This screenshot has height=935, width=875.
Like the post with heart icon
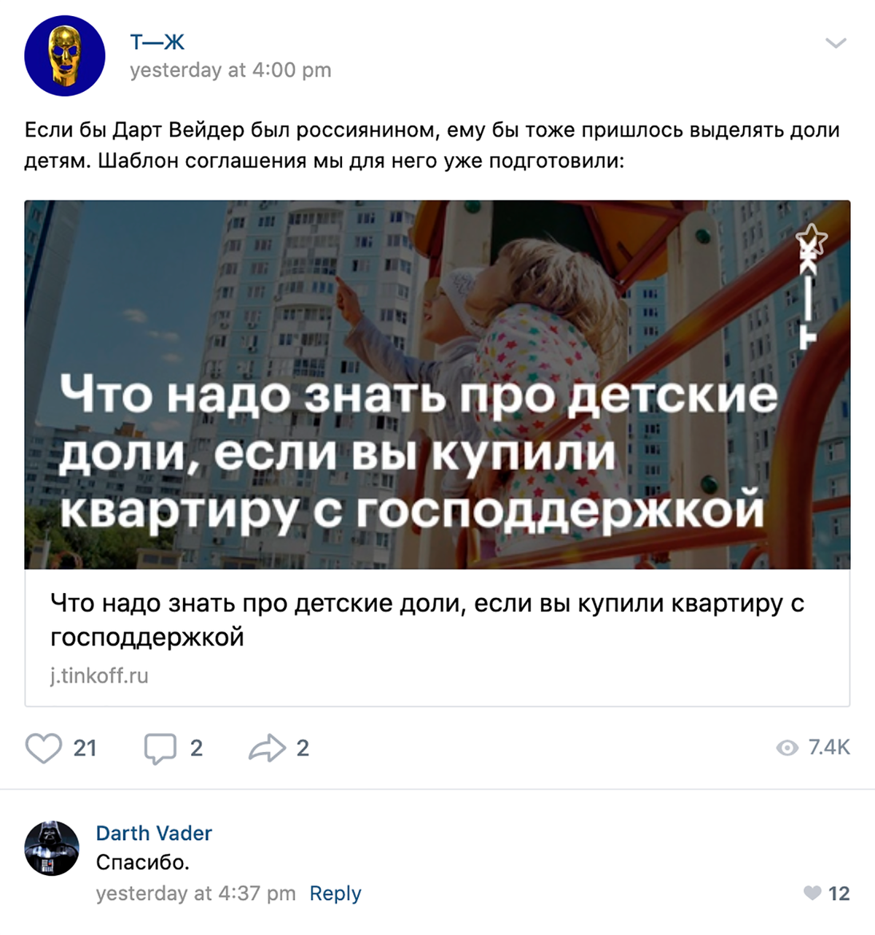(x=44, y=748)
